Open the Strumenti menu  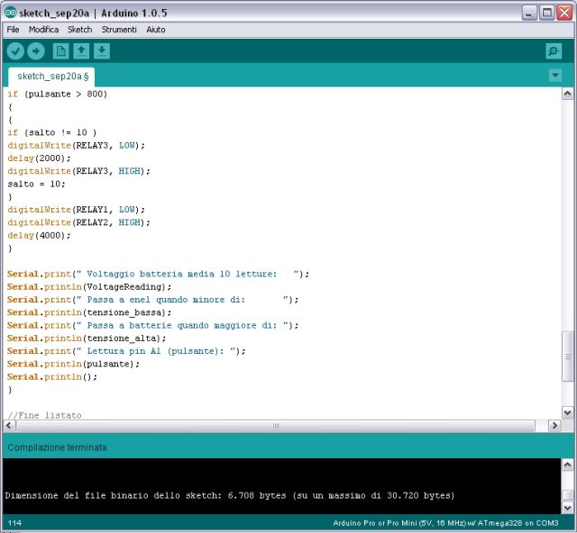119,30
